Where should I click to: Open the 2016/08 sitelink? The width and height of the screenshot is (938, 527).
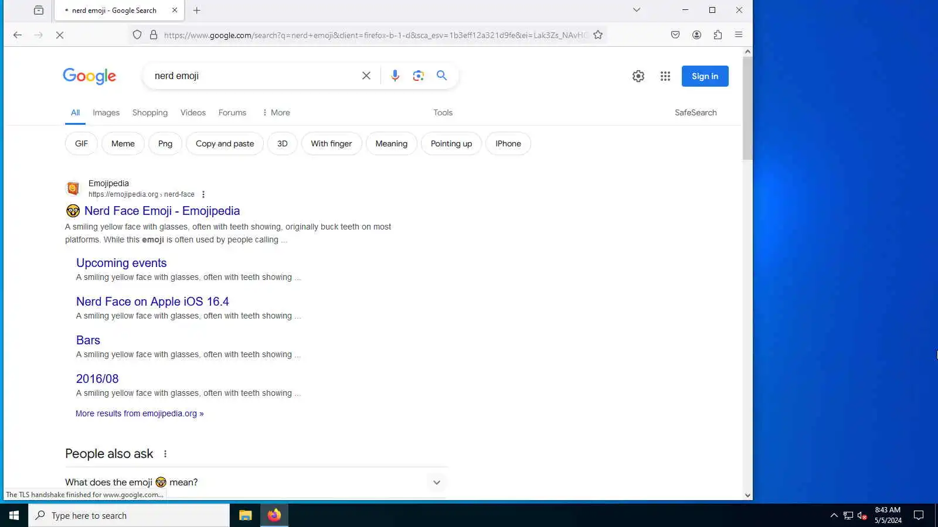coord(97,379)
